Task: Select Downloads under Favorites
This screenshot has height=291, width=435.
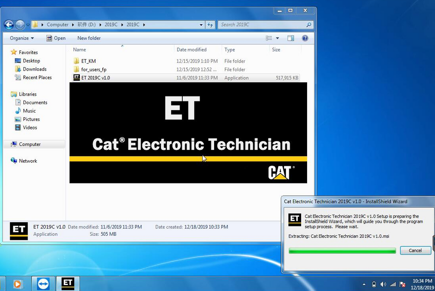Action: [x=34, y=69]
